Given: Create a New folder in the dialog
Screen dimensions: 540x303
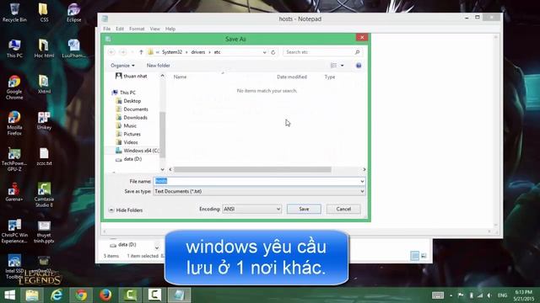Looking at the screenshot, I should point(158,66).
